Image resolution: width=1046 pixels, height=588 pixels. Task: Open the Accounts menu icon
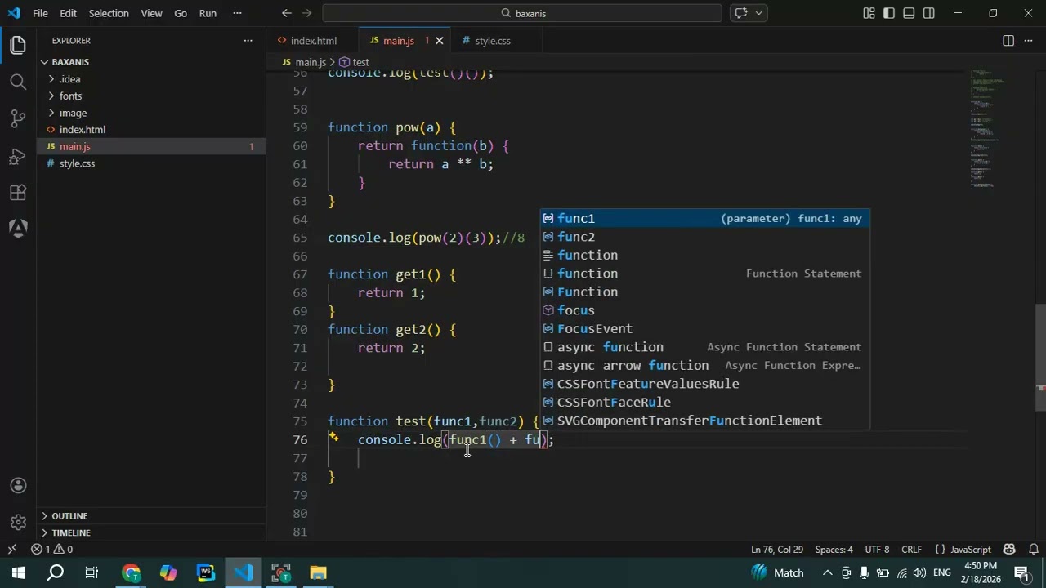18,486
